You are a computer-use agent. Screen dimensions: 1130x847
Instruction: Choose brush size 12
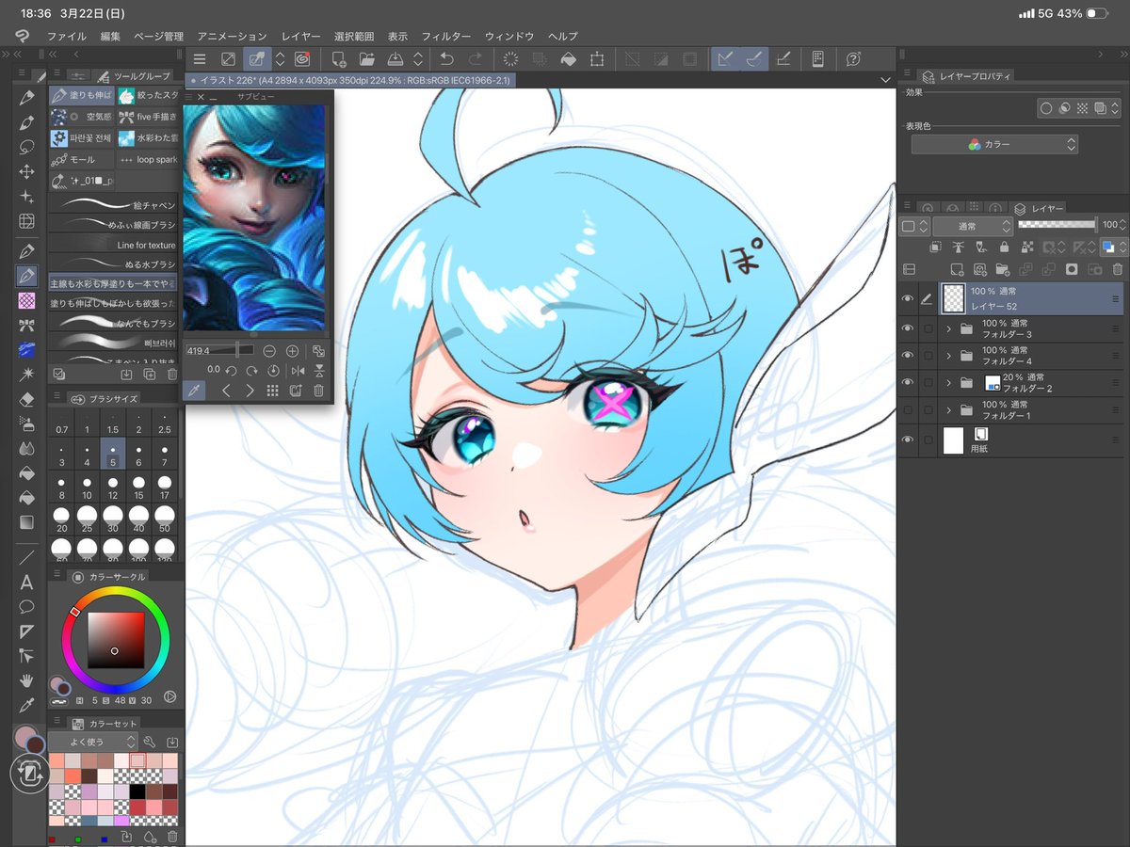point(112,489)
